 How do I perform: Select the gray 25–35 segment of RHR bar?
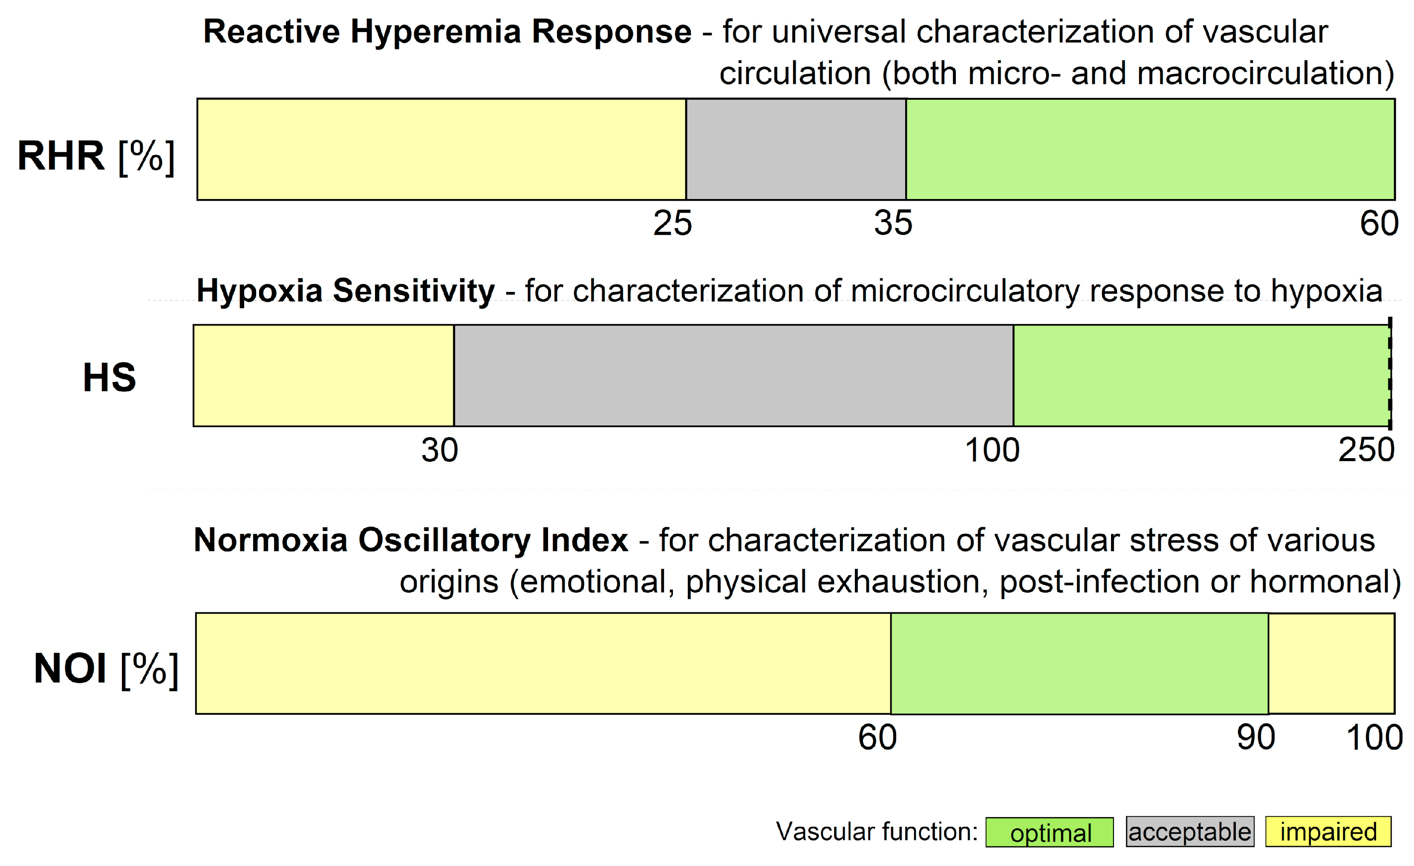[796, 149]
